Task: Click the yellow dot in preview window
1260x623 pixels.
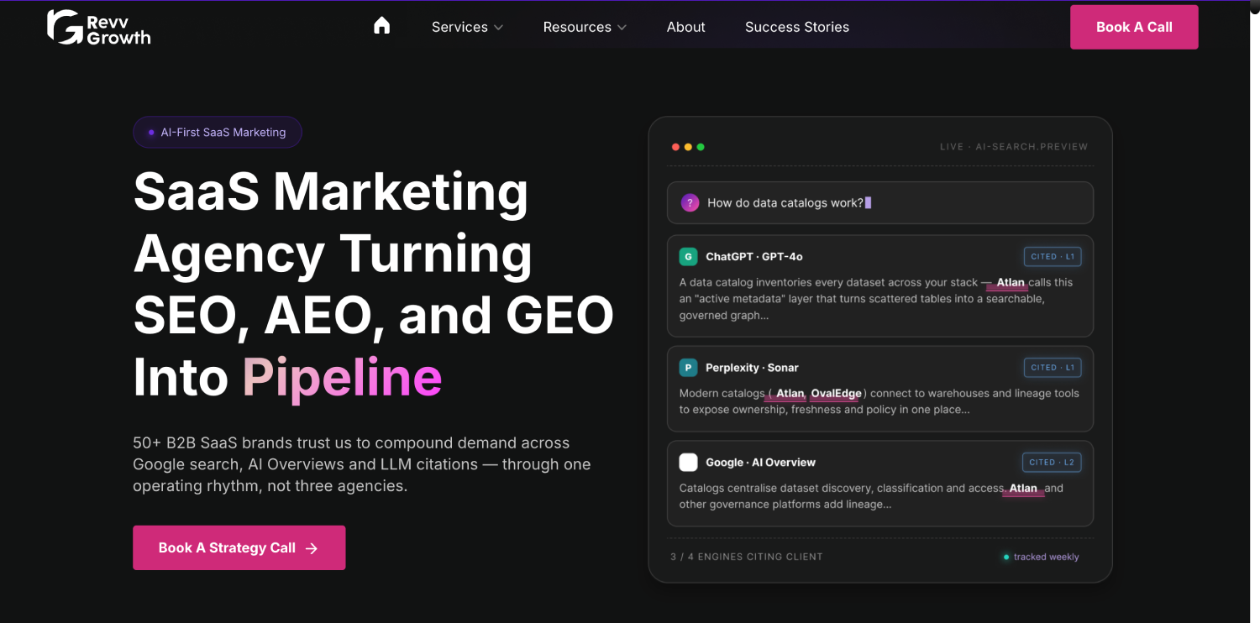Action: (x=688, y=147)
